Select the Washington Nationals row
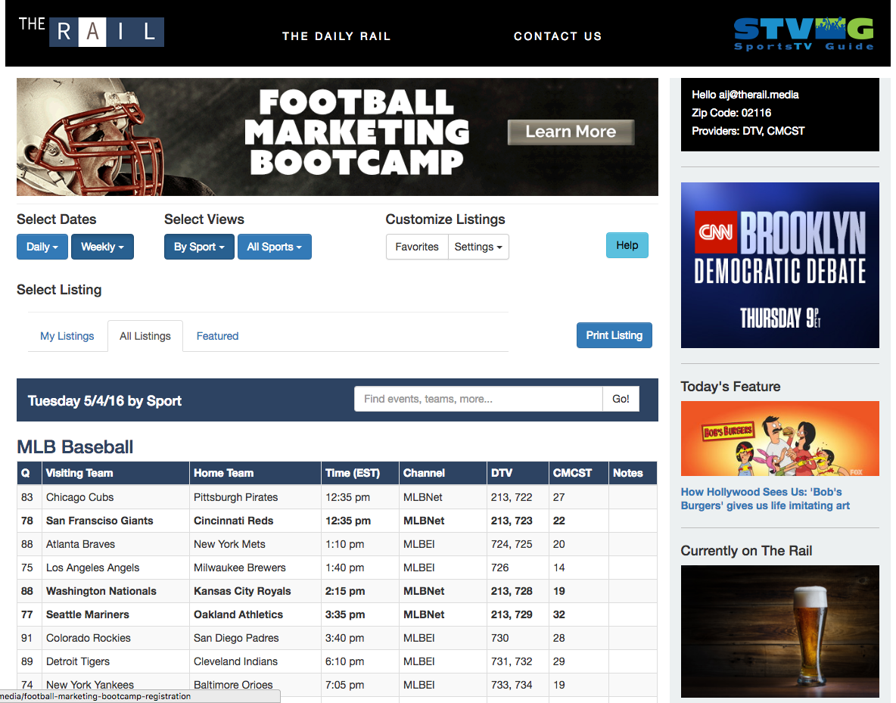This screenshot has width=896, height=703. 338,591
